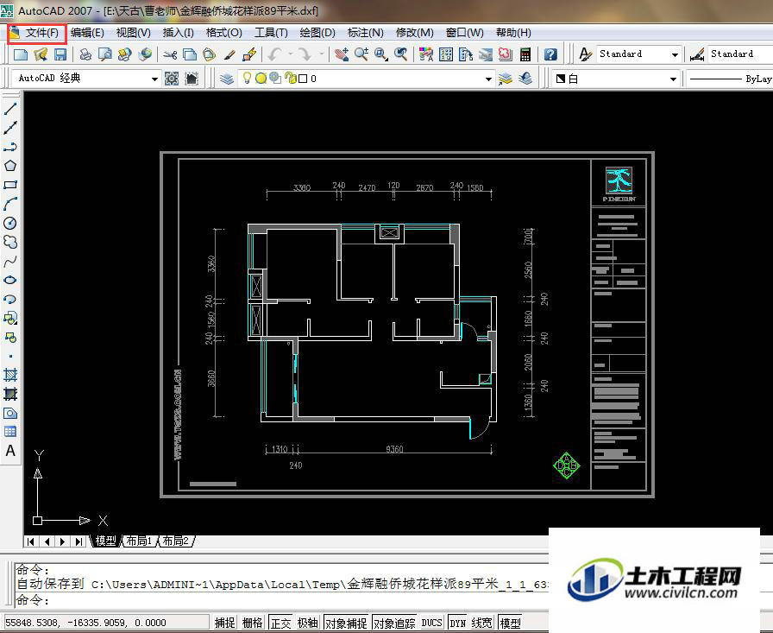Select the Table draw tool
Viewport: 773px width, 633px height.
tap(10, 432)
